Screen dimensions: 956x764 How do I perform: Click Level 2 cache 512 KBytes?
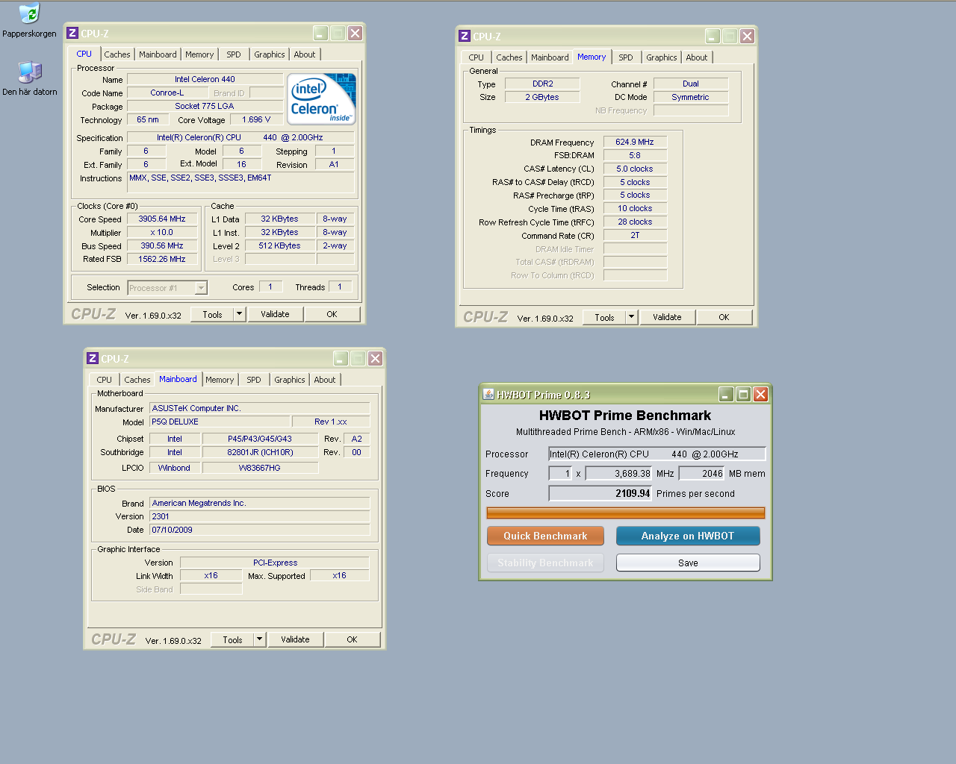(x=279, y=245)
